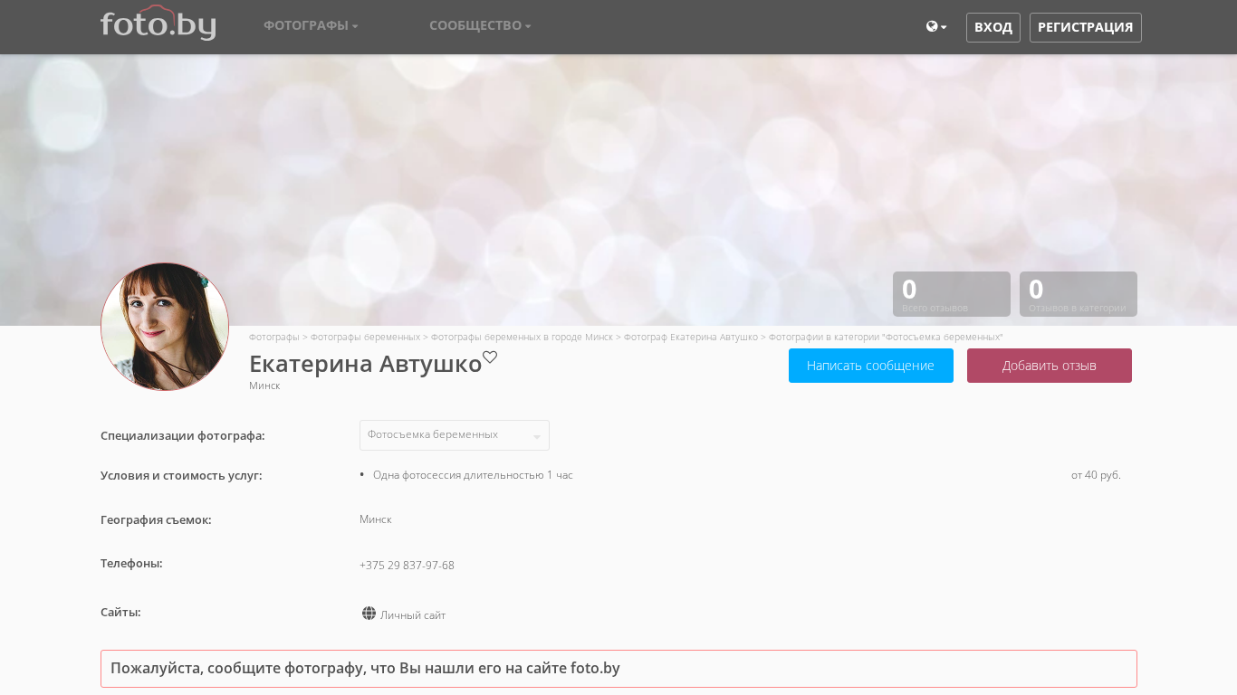Screen dimensions: 1237x695
Task: Expand the СООБЩЕСТВО menu
Action: pos(480,26)
